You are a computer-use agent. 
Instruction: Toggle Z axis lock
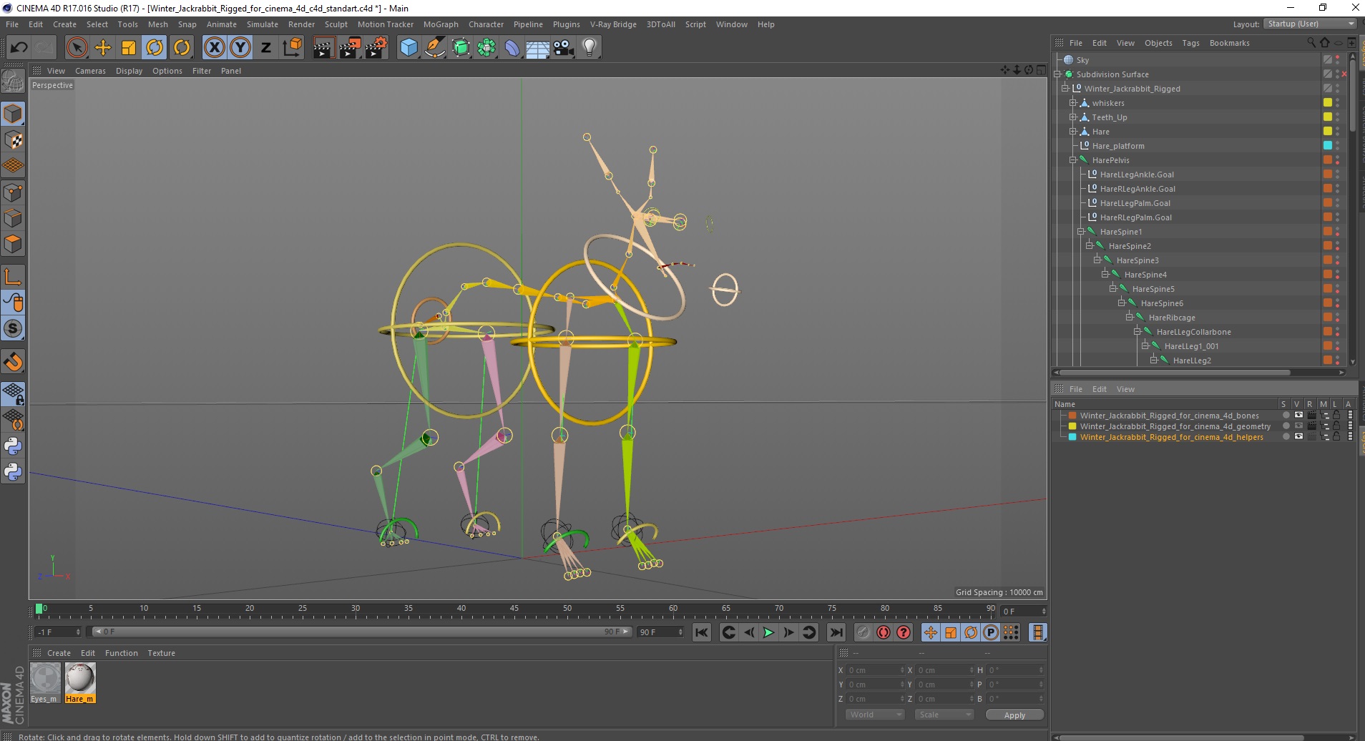tap(266, 48)
